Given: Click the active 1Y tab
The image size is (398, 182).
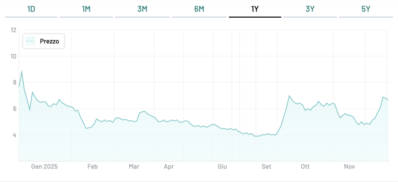Looking at the screenshot, I should [255, 9].
